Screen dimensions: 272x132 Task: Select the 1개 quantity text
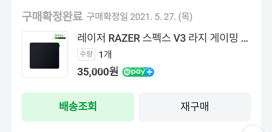pos(105,55)
